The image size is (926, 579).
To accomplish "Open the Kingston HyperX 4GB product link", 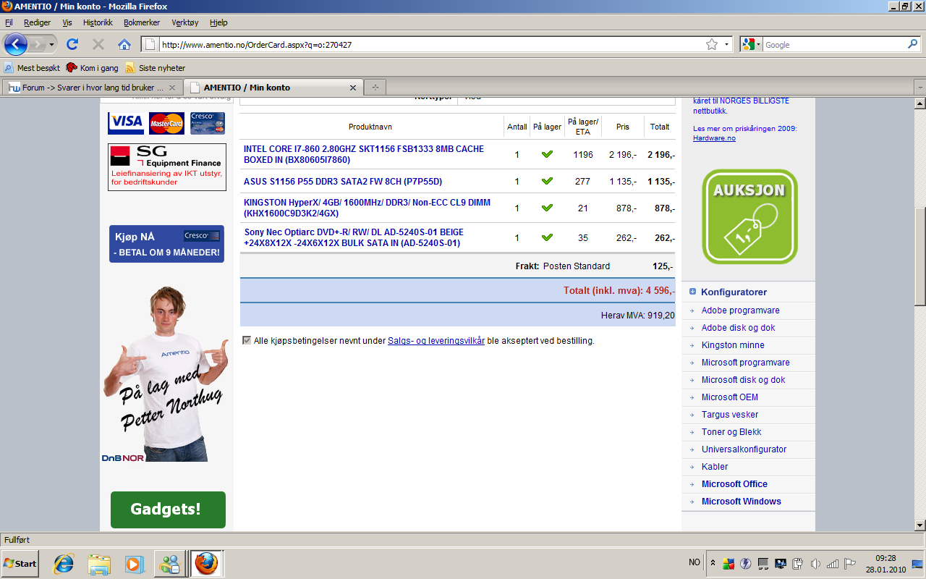I will 367,208.
